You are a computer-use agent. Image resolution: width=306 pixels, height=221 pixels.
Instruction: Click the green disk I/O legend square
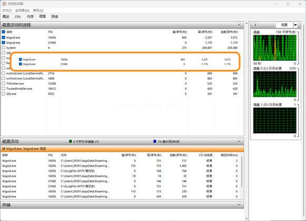[71, 141]
